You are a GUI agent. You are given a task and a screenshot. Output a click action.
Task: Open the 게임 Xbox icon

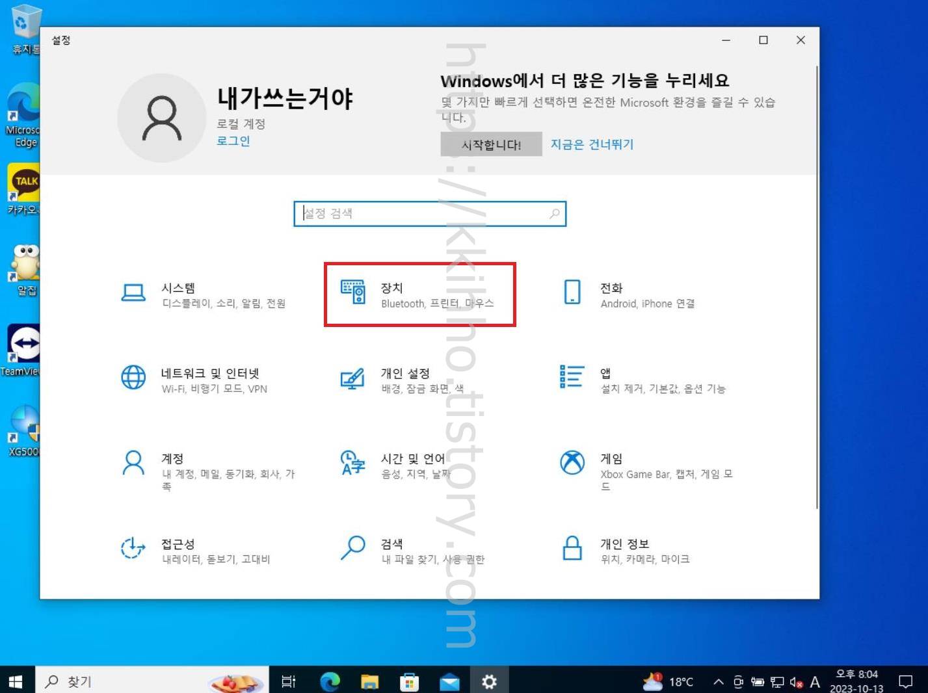572,462
